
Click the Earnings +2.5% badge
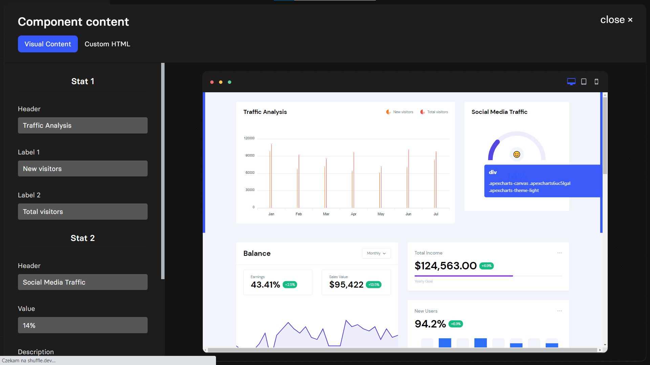point(290,285)
